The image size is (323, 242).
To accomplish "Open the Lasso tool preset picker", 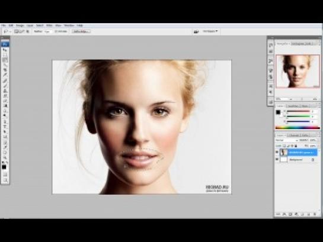I will [x=7, y=31].
